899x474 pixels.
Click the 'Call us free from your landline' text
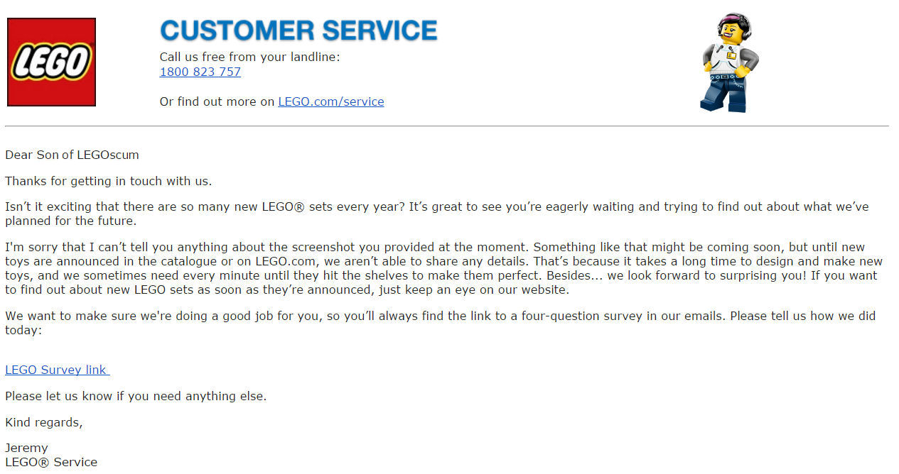tap(249, 57)
